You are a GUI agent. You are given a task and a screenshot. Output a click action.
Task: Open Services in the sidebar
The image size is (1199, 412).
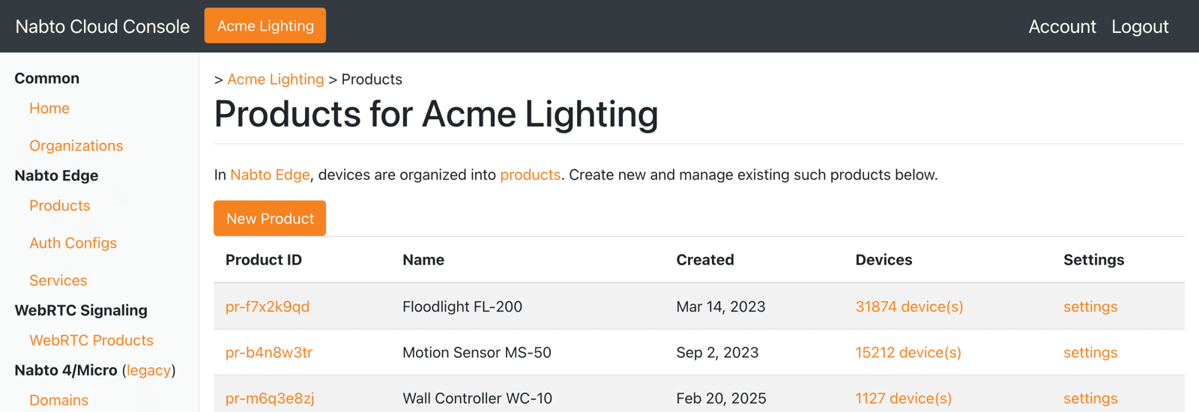point(58,280)
